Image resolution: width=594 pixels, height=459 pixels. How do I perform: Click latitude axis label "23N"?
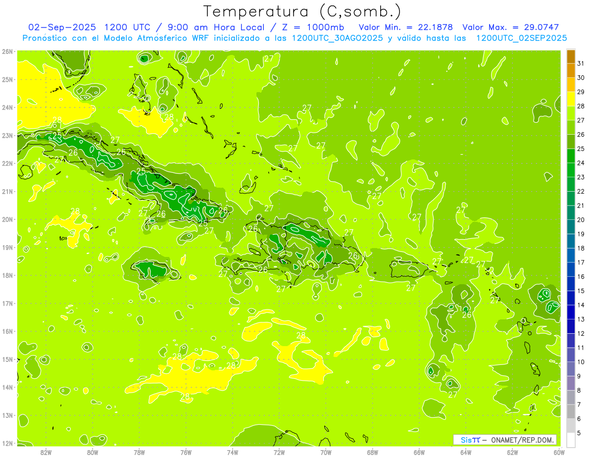(7, 135)
